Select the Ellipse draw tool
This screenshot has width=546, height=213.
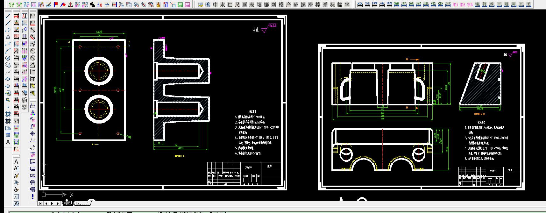[8, 79]
